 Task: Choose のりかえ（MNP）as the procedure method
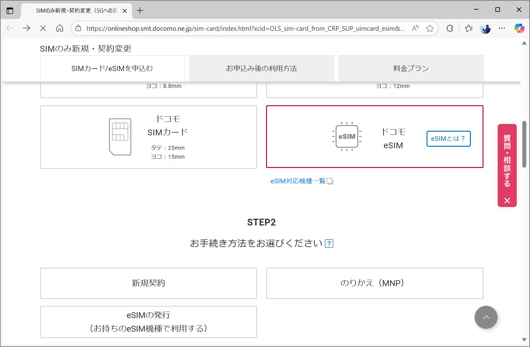[374, 283]
